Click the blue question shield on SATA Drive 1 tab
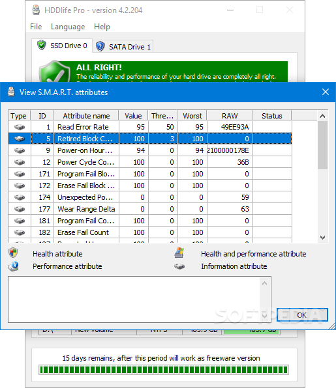Screen dimensions: 336x388 point(100,46)
